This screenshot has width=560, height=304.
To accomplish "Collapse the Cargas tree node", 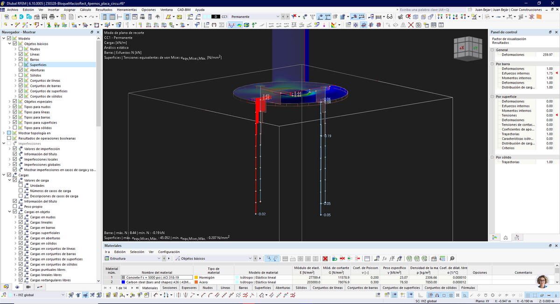I will point(4,175).
